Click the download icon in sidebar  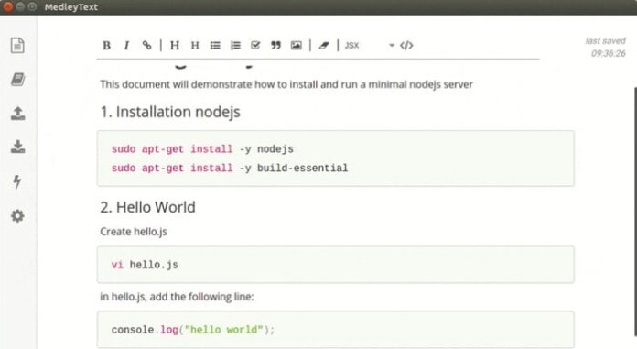coord(17,147)
